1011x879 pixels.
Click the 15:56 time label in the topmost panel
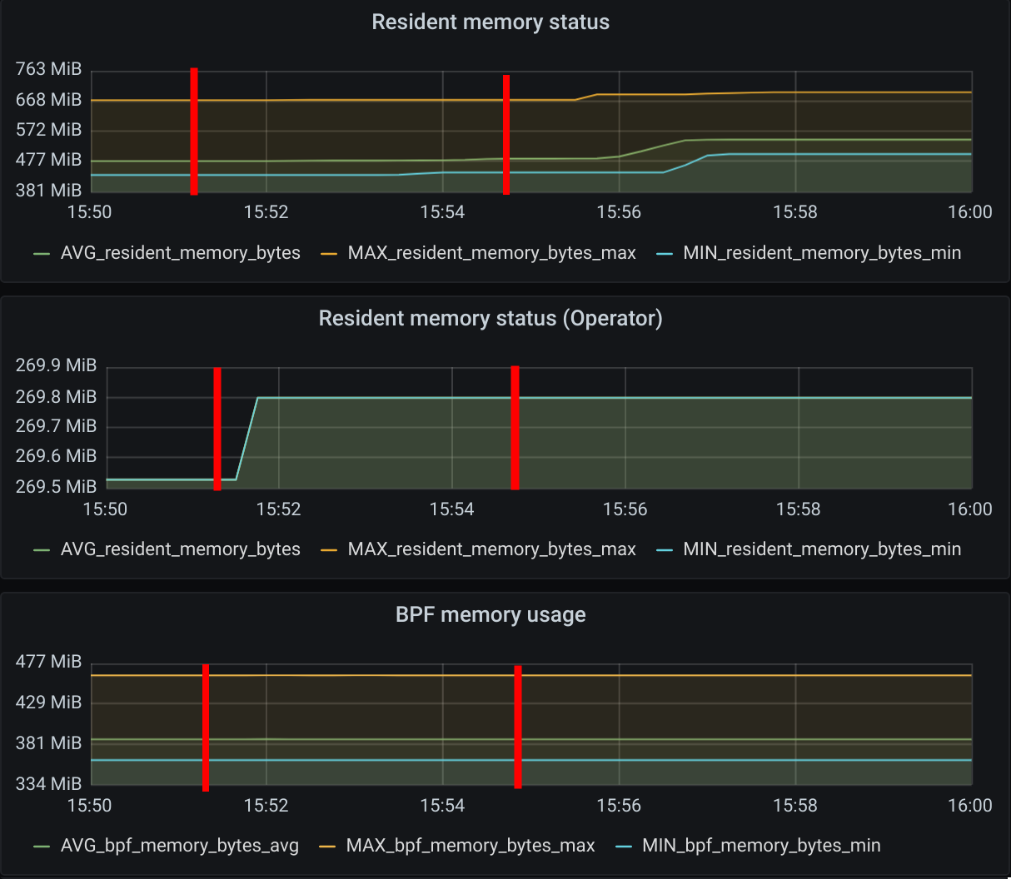click(x=619, y=212)
